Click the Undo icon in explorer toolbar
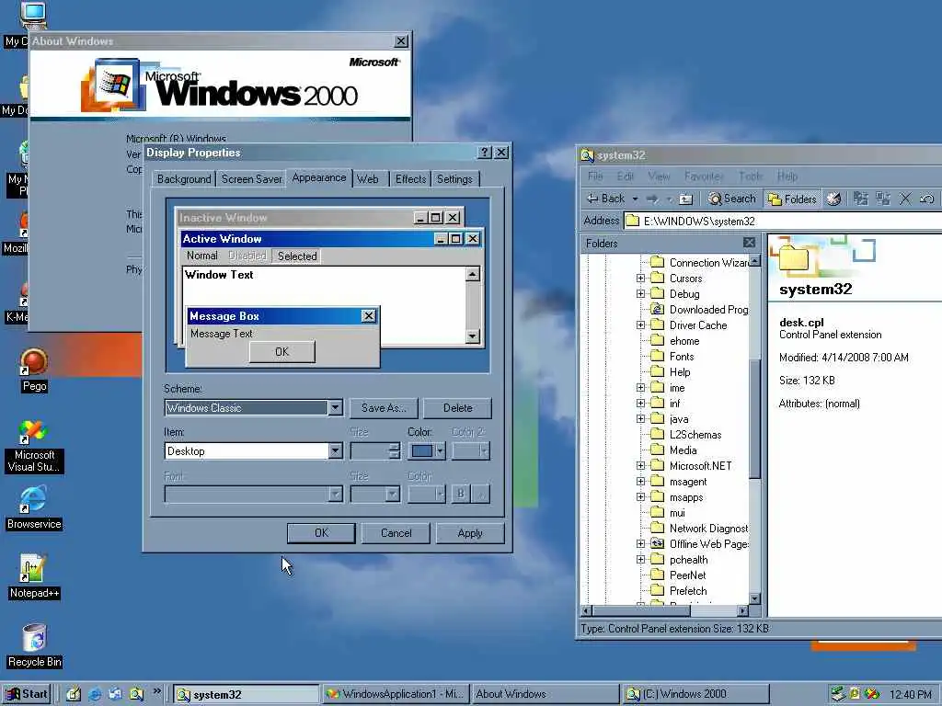This screenshot has width=942, height=706. pyautogui.click(x=927, y=199)
